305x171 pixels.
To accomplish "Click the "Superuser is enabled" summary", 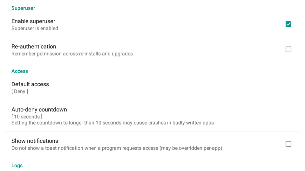I will click(x=35, y=28).
